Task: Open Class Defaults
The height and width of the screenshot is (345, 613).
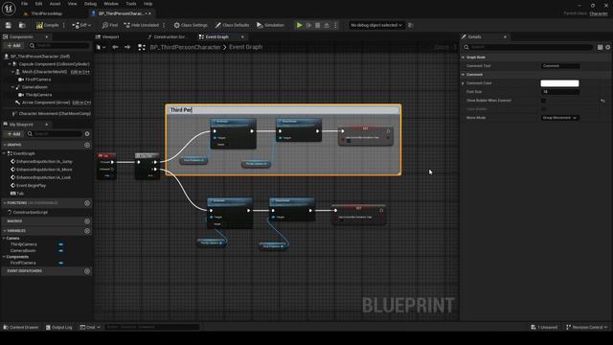Action: coord(232,25)
